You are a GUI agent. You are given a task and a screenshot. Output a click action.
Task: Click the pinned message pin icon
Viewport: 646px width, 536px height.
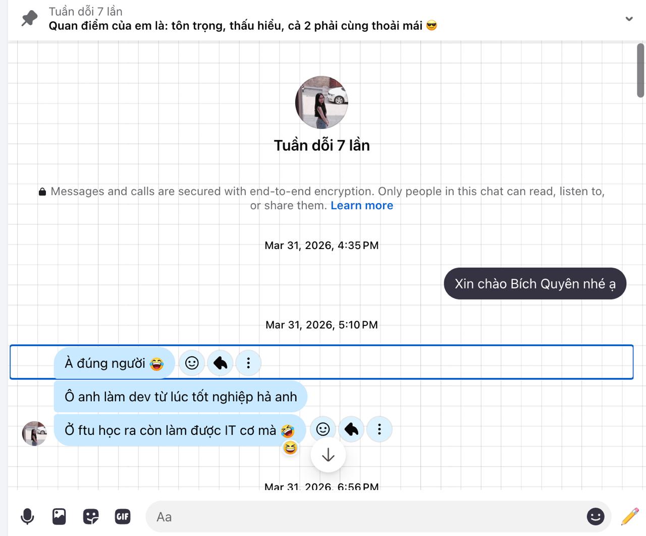[x=29, y=19]
